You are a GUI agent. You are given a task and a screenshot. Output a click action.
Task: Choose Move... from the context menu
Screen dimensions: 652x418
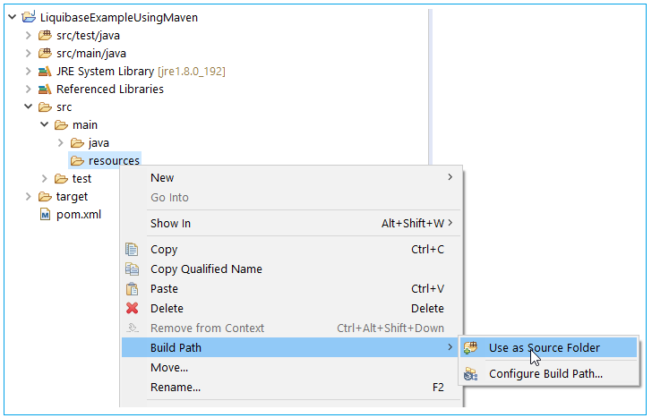coord(291,367)
